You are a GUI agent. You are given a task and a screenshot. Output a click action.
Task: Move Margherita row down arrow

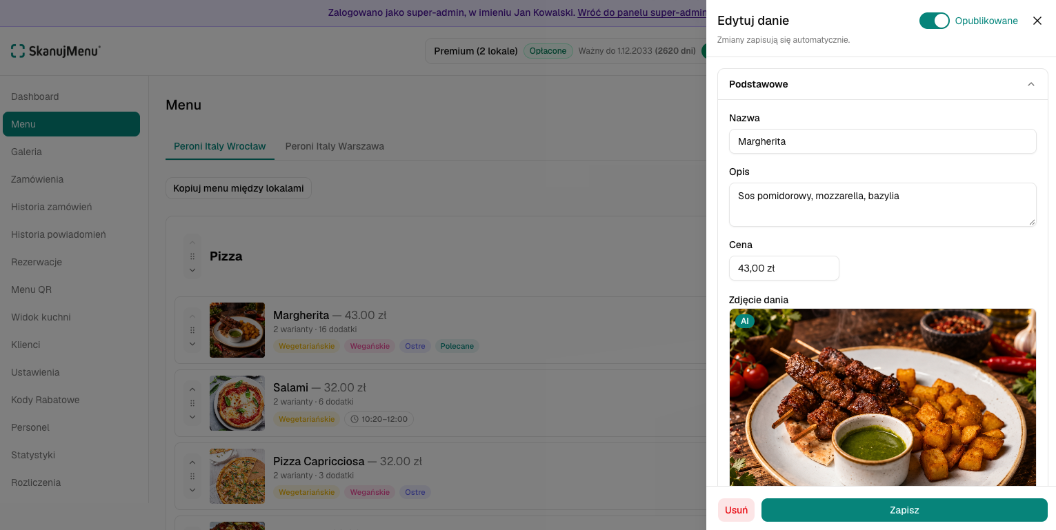[192, 344]
